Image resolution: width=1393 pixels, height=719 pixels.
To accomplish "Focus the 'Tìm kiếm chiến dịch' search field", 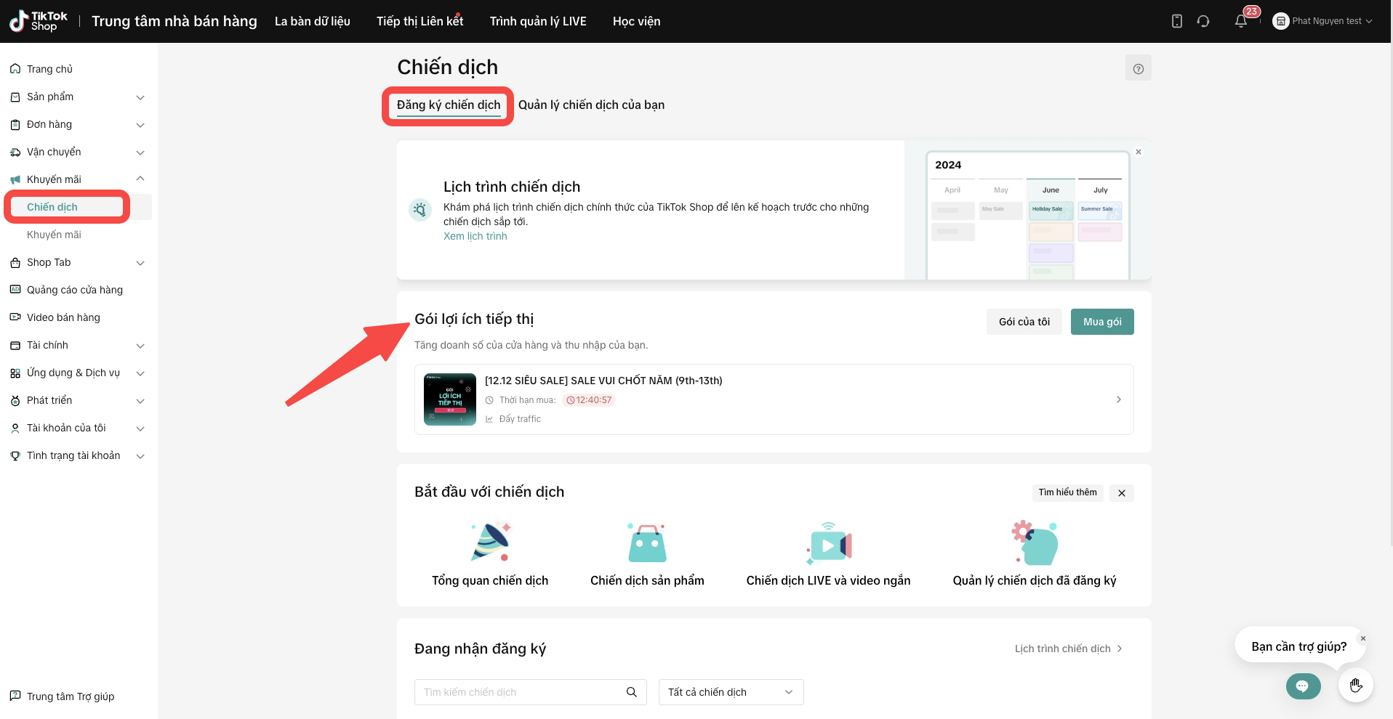I will (530, 692).
